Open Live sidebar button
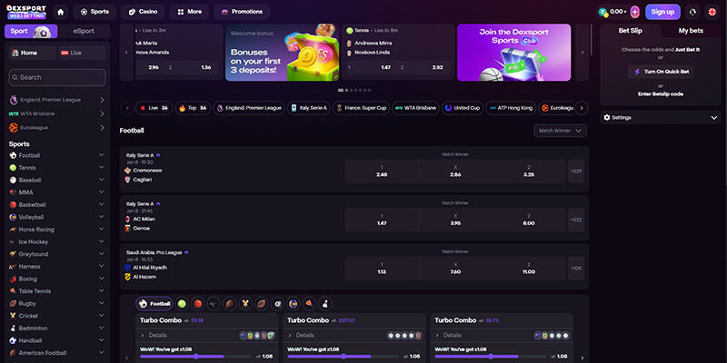Image resolution: width=727 pixels, height=363 pixels. tap(82, 53)
